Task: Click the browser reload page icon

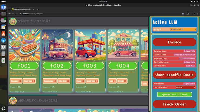Action: point(17,13)
